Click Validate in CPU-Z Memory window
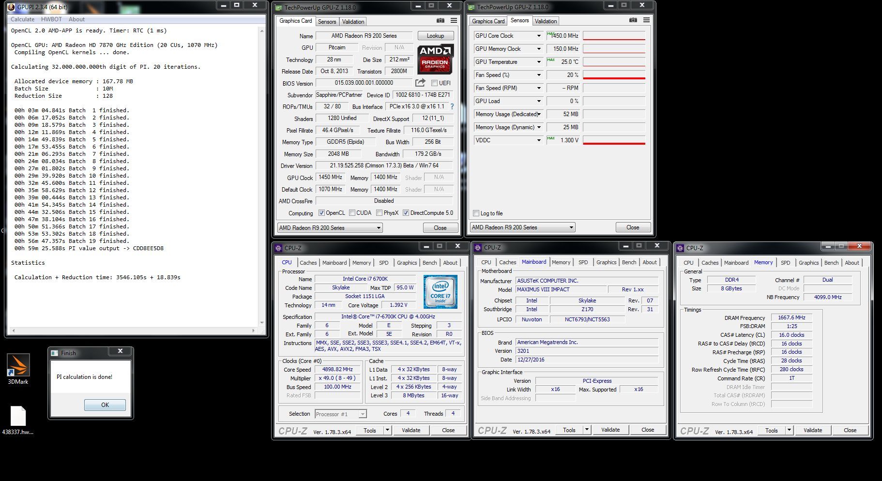 point(813,430)
